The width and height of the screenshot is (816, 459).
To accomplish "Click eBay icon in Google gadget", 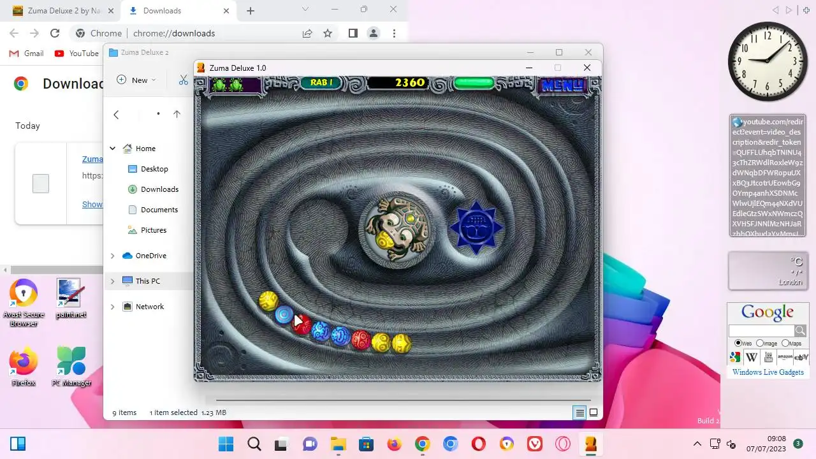I will [x=801, y=357].
